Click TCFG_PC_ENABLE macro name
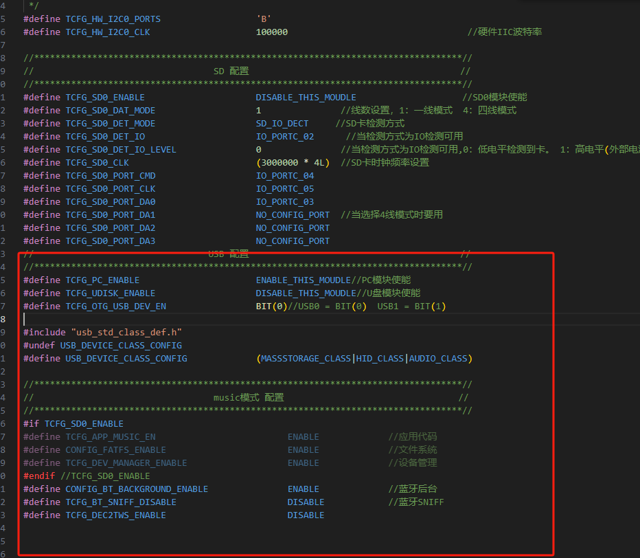This screenshot has width=640, height=558. coord(102,280)
